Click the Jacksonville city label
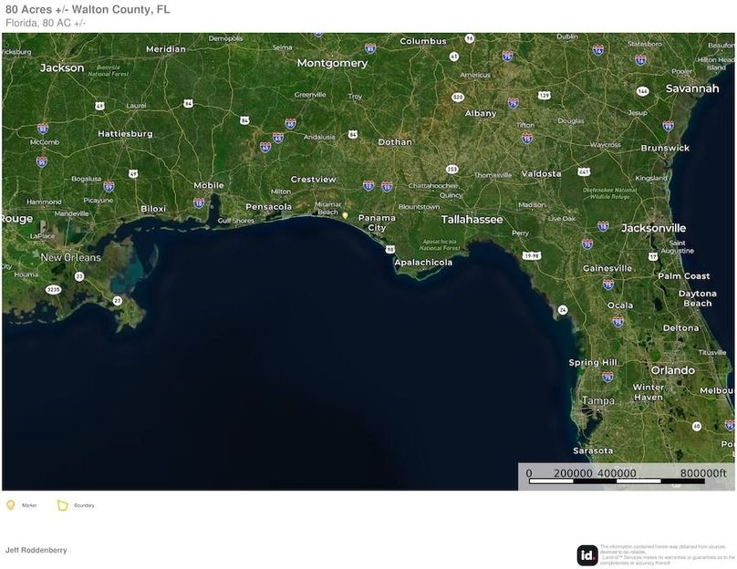Viewport: 737px width, 569px height. pyautogui.click(x=653, y=228)
